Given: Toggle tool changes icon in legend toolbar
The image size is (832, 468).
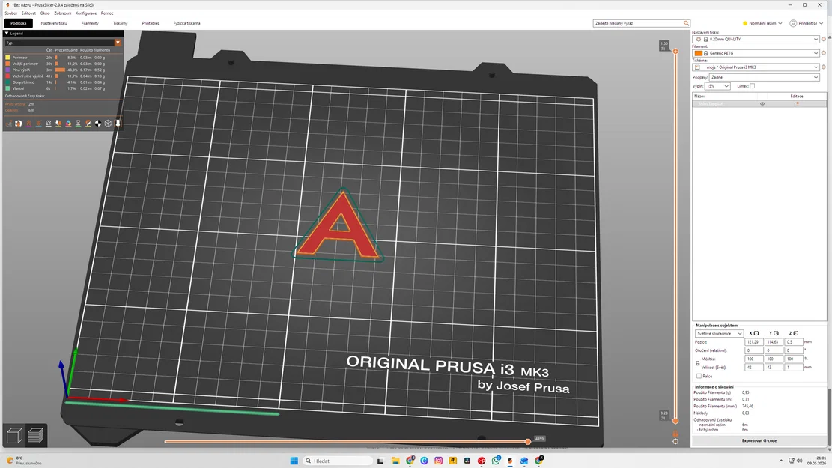Looking at the screenshot, I should click(x=58, y=123).
